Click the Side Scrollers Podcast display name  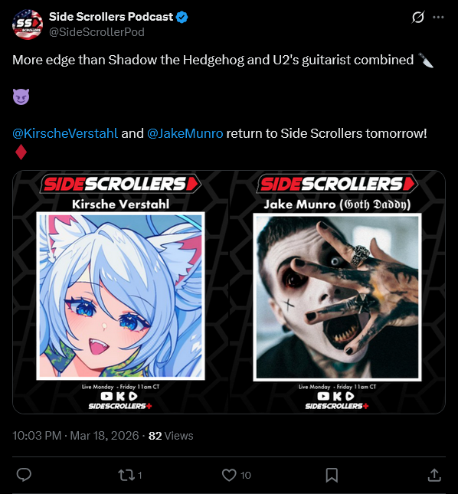coord(111,17)
